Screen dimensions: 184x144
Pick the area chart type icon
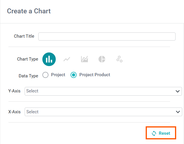pyautogui.click(x=84, y=59)
